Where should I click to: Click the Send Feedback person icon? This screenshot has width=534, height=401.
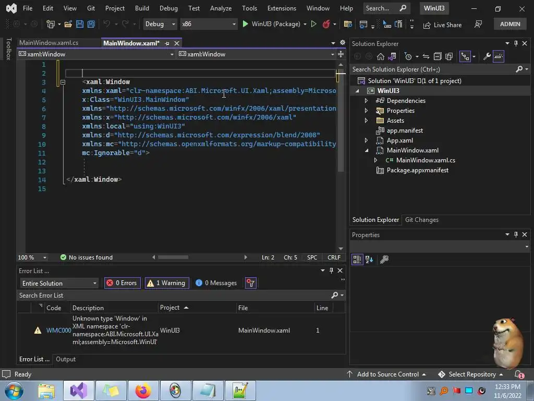(x=478, y=24)
